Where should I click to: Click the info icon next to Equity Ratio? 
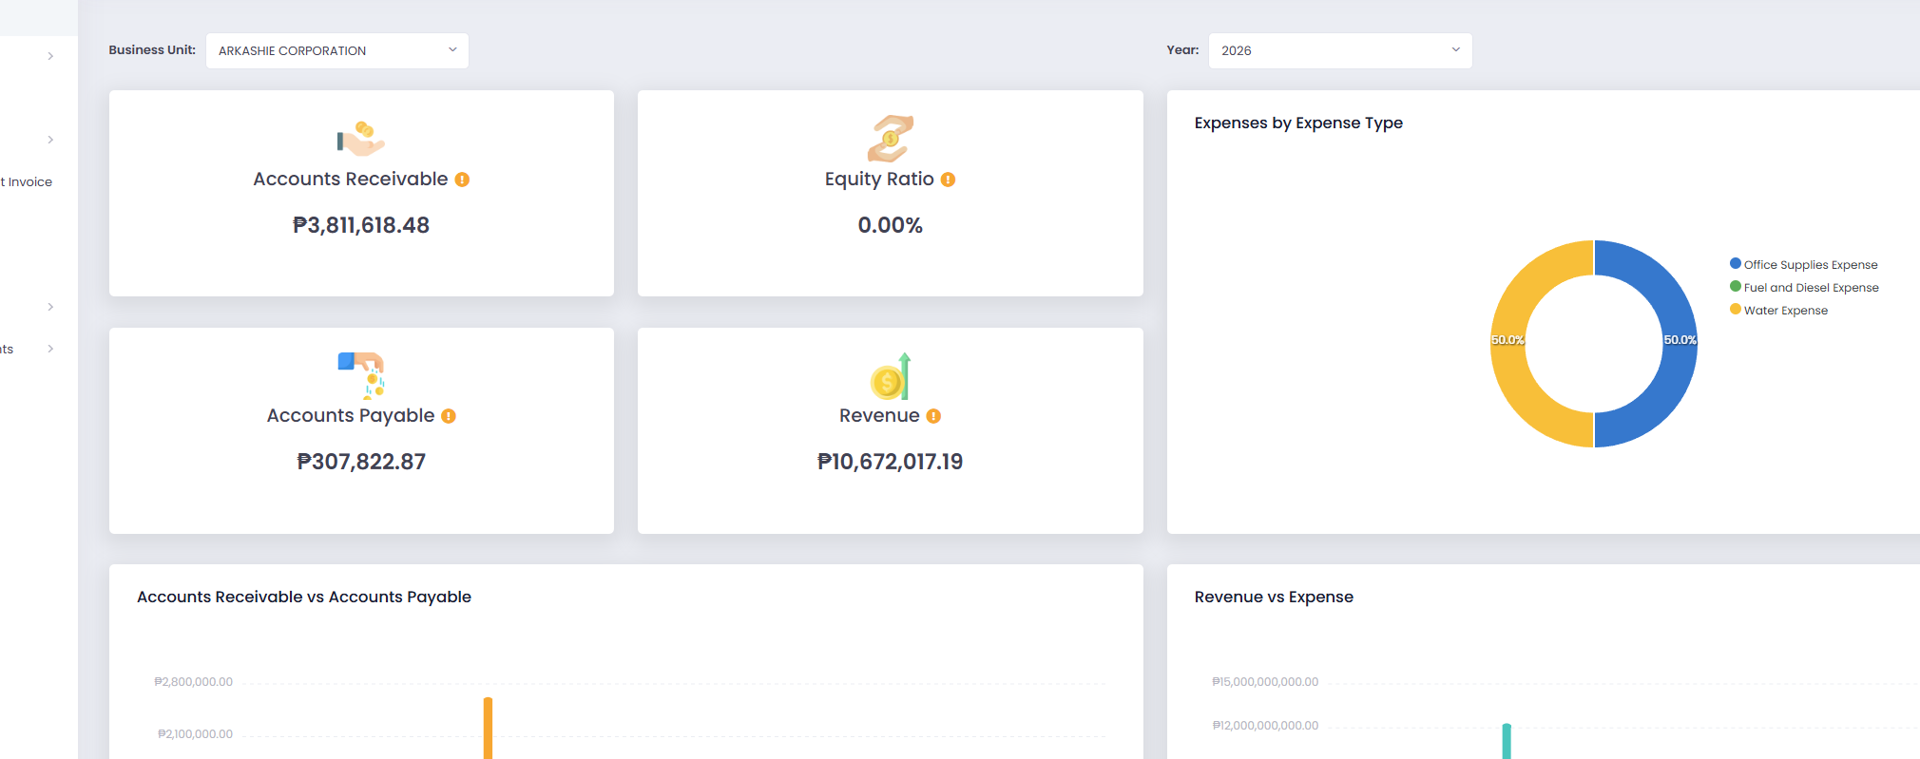[948, 180]
